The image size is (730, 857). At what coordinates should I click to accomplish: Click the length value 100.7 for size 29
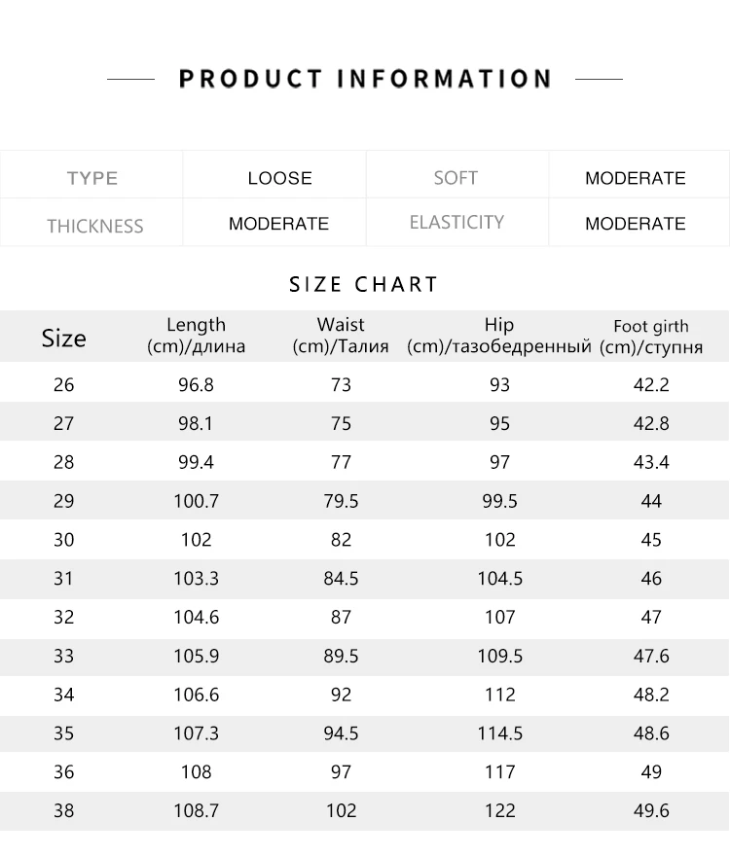[x=197, y=501]
